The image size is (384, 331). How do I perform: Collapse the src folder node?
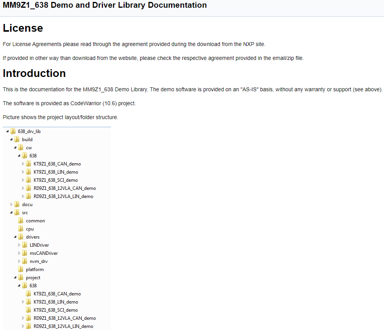pos(12,213)
